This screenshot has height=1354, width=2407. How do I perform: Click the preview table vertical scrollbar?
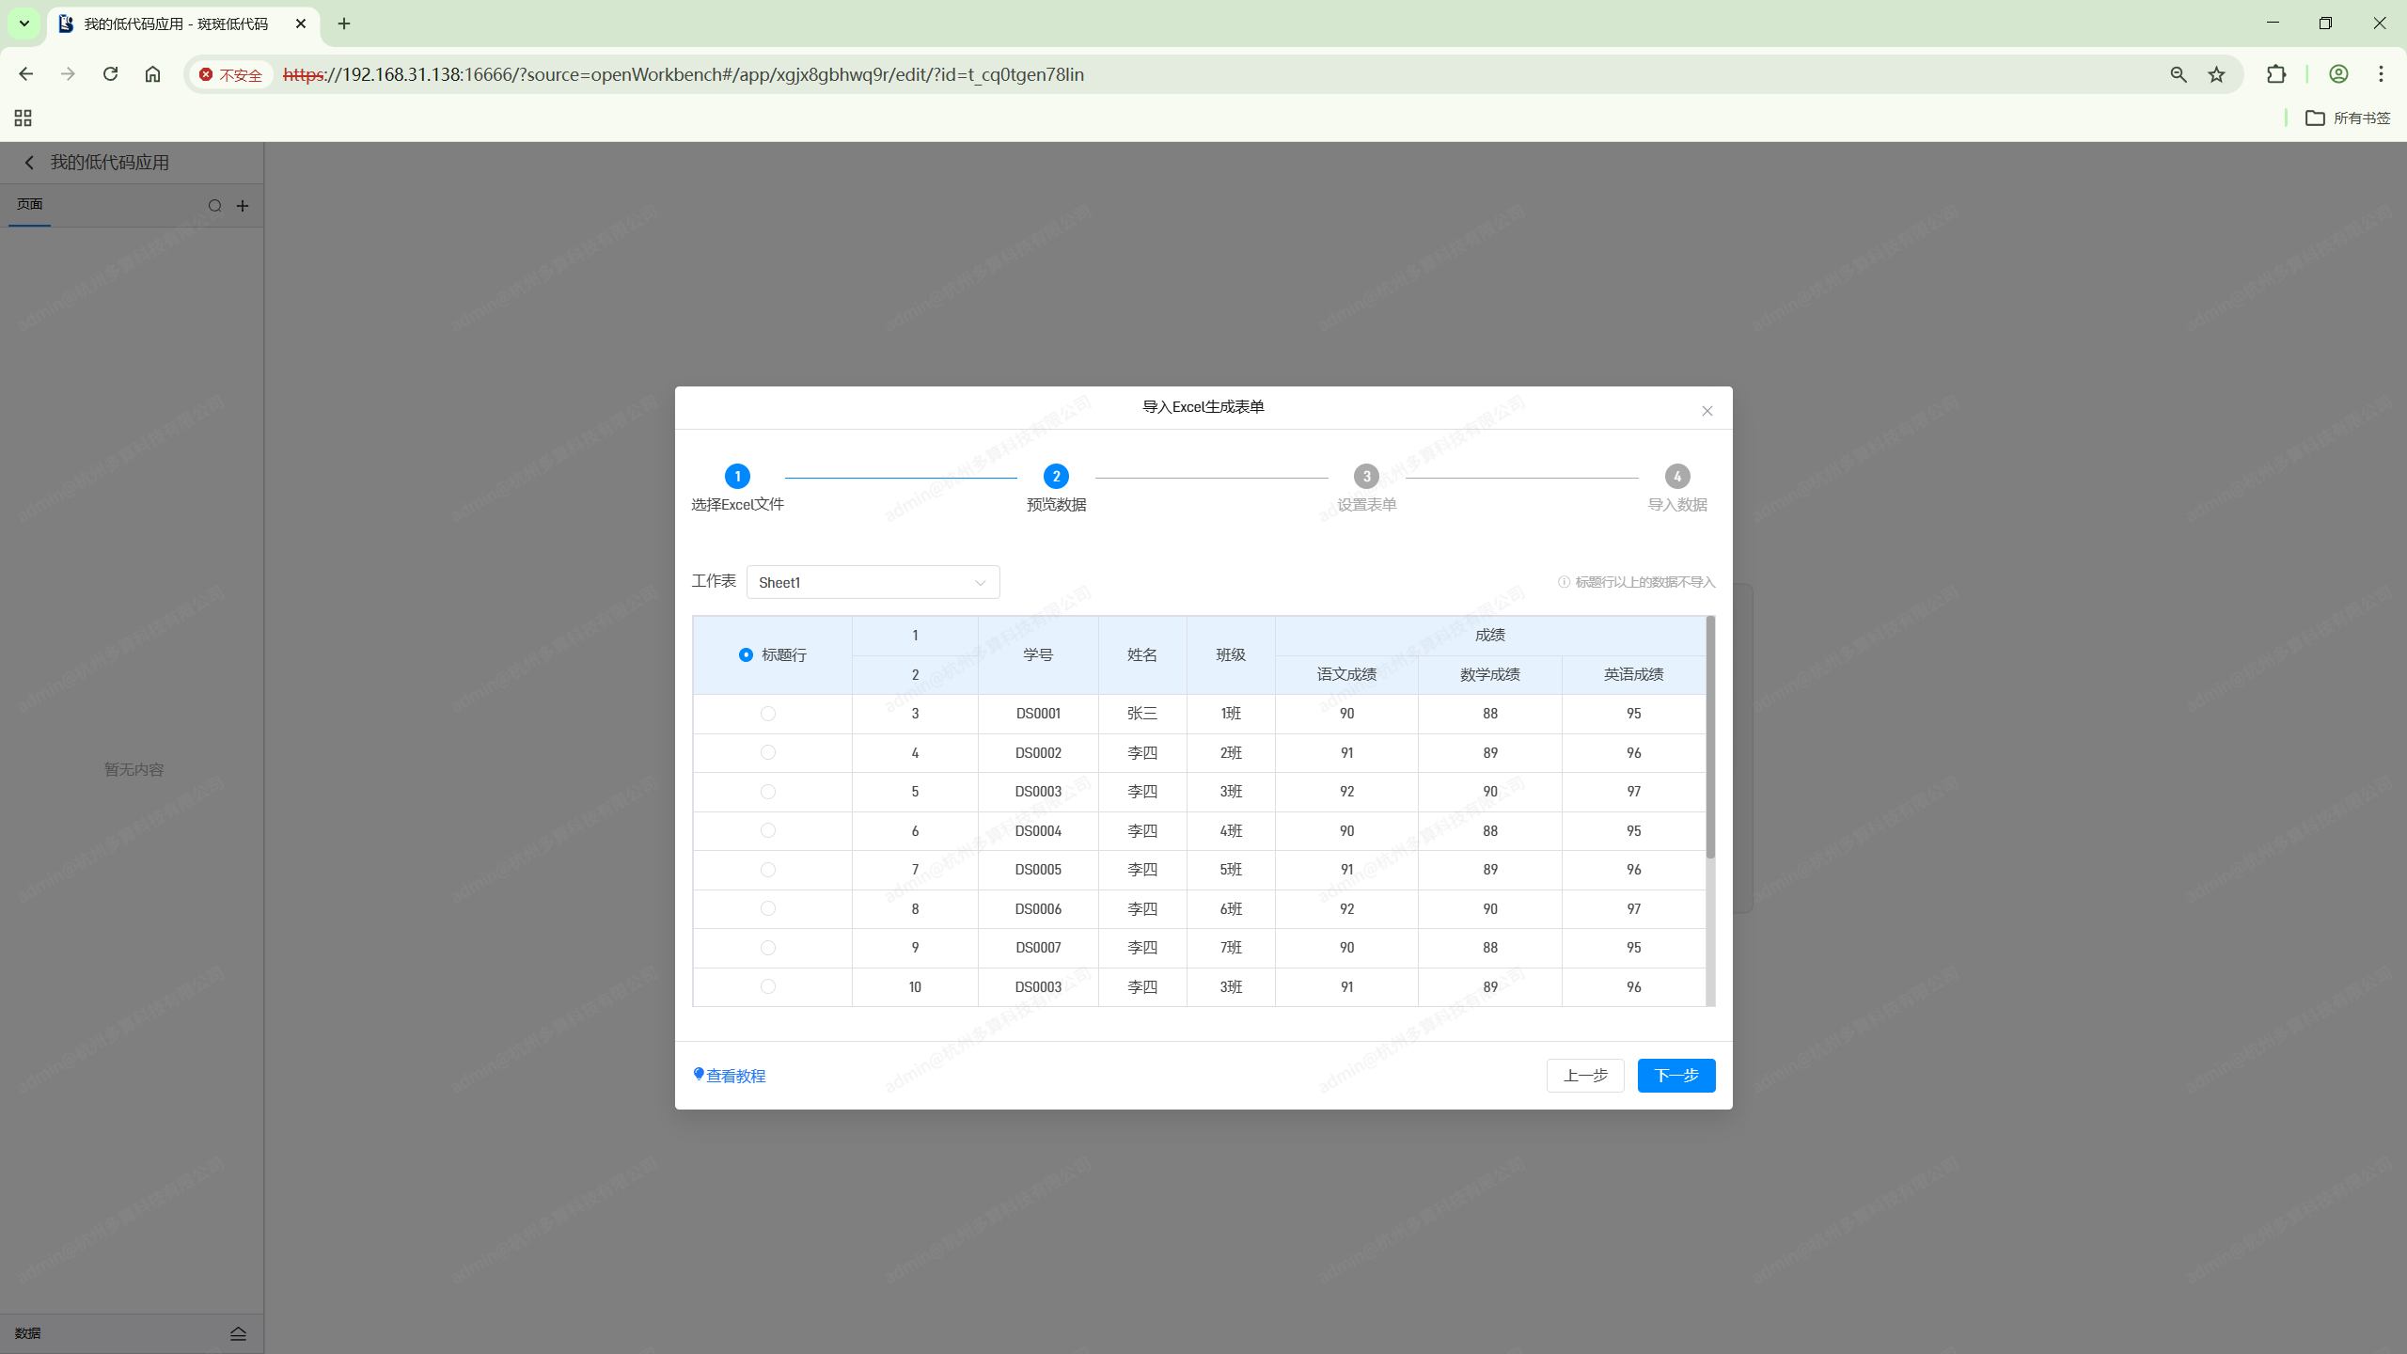[1710, 738]
